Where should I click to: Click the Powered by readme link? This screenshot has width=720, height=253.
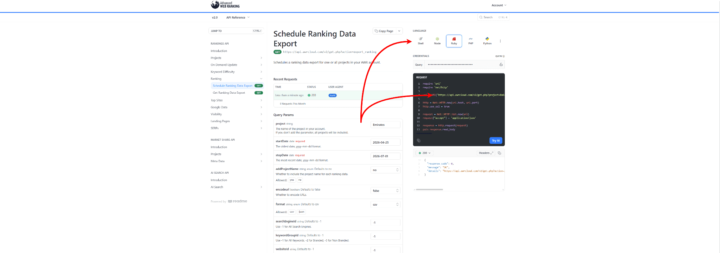(229, 201)
